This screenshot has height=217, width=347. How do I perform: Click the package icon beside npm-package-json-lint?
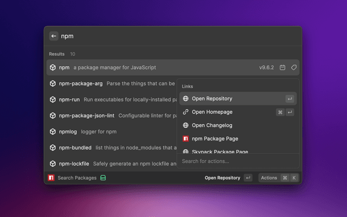tap(53, 116)
